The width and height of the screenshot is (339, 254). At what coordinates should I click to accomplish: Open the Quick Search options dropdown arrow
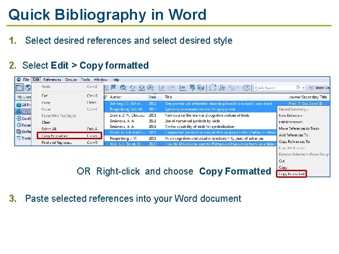tap(304, 87)
